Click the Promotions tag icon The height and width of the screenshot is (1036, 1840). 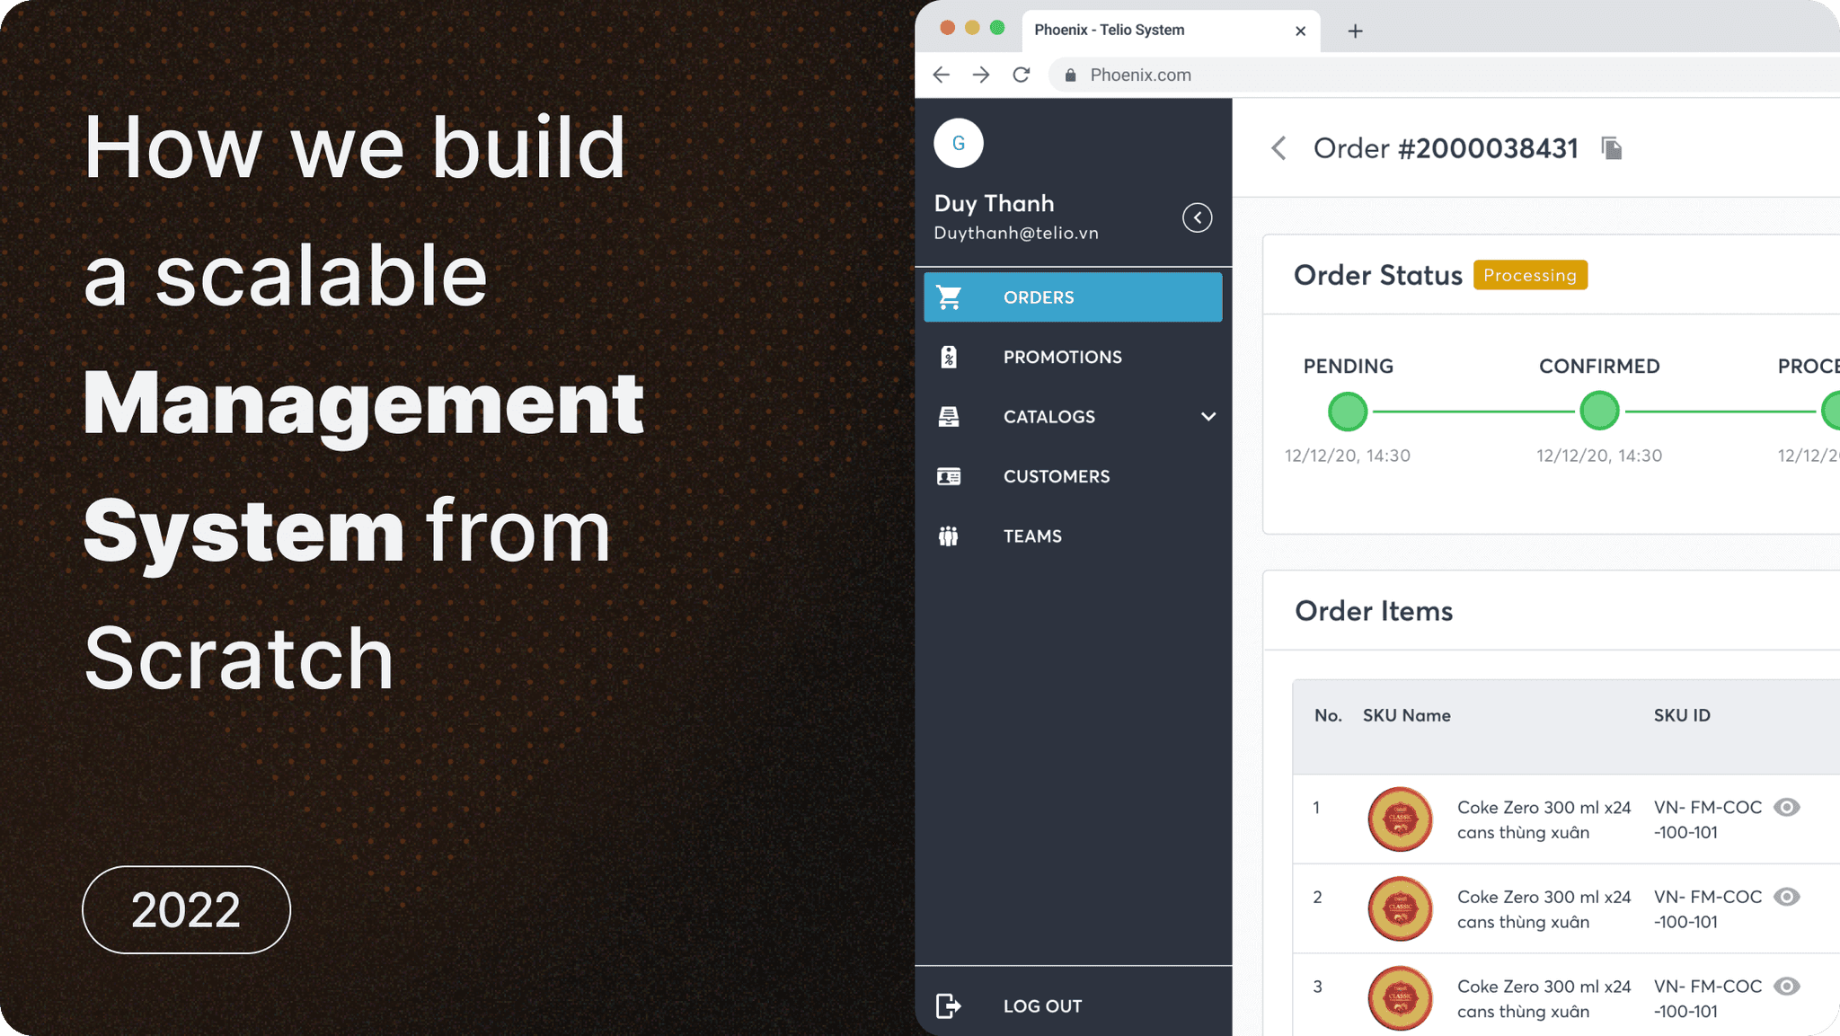pyautogui.click(x=949, y=357)
